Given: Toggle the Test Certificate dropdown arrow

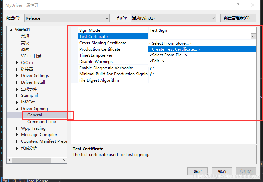Looking at the screenshot, I should [x=253, y=36].
